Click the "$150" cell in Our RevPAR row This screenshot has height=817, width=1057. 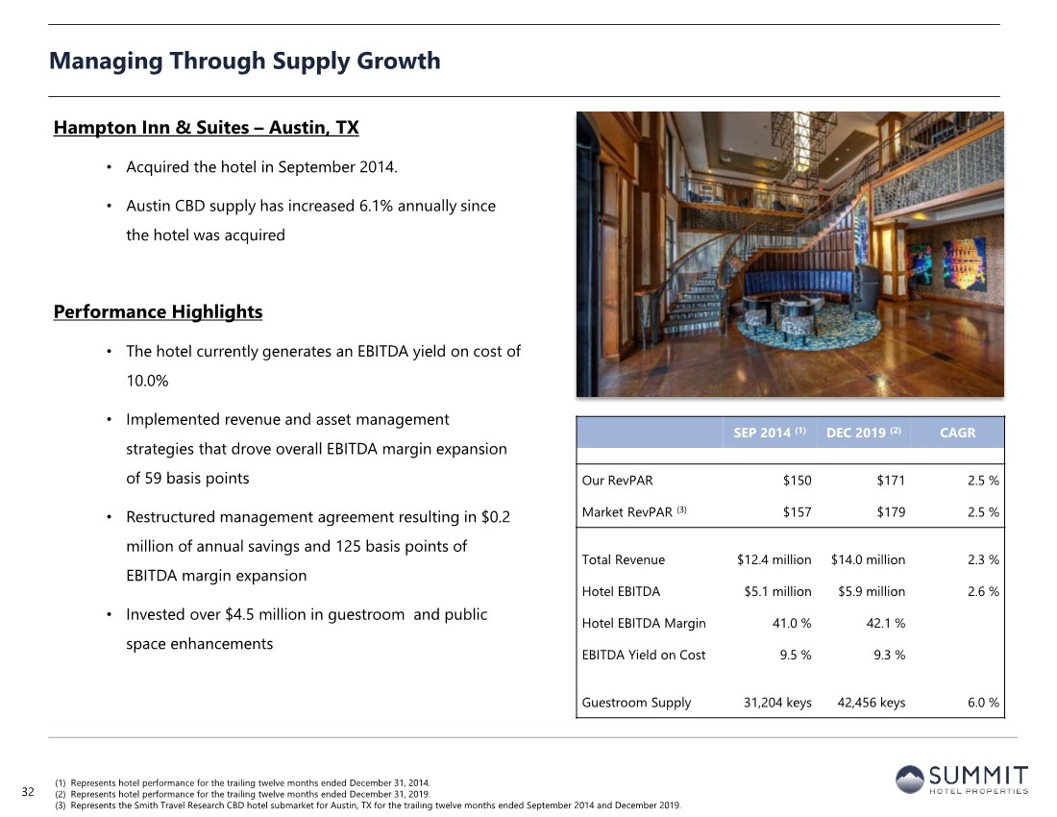click(x=797, y=481)
